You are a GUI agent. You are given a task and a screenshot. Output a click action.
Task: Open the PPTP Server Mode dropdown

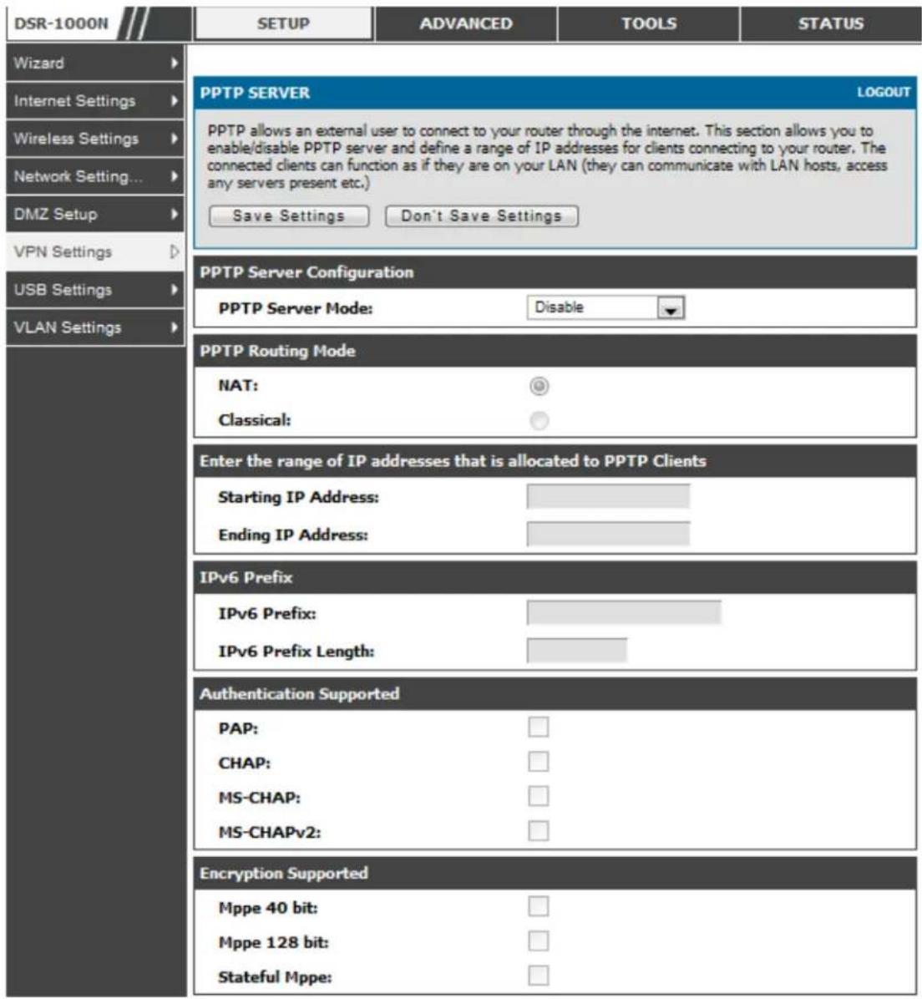605,307
